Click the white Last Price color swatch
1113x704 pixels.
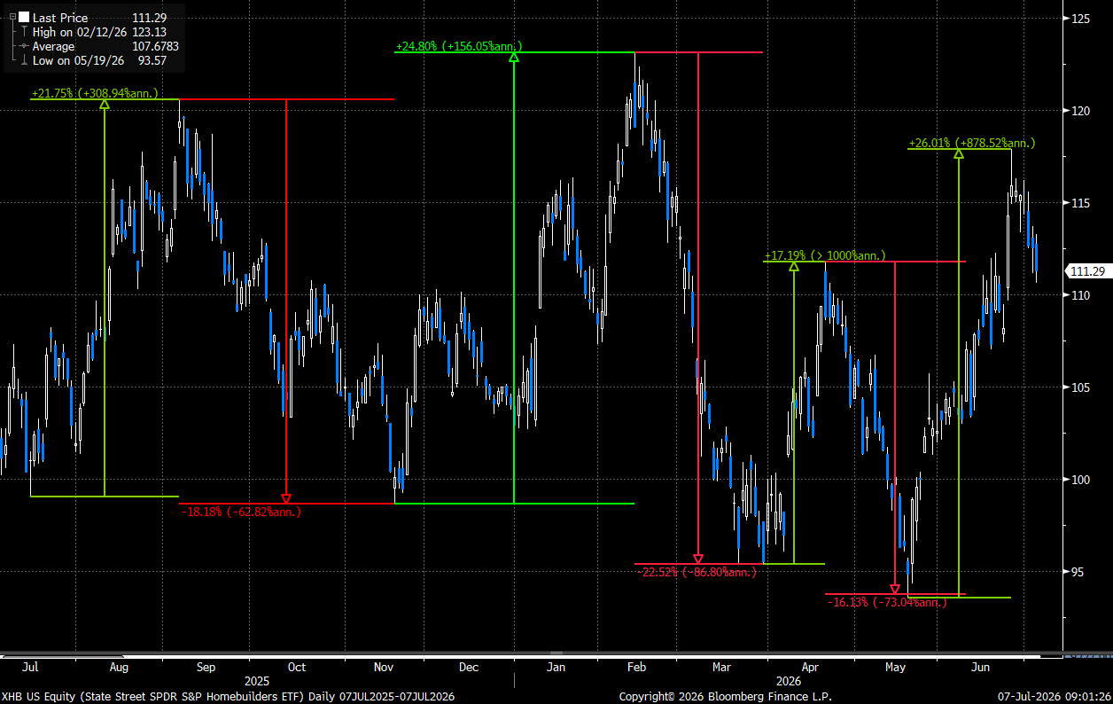pos(24,17)
